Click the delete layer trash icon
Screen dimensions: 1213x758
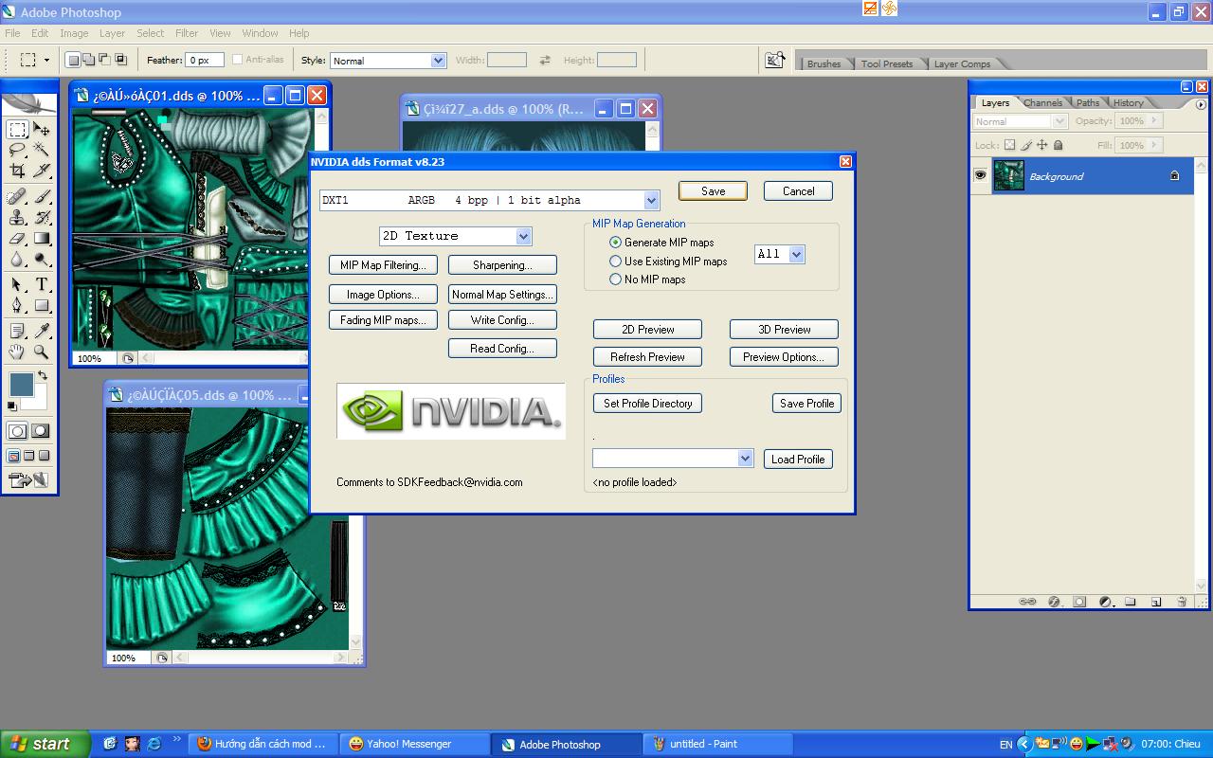coord(1182,602)
